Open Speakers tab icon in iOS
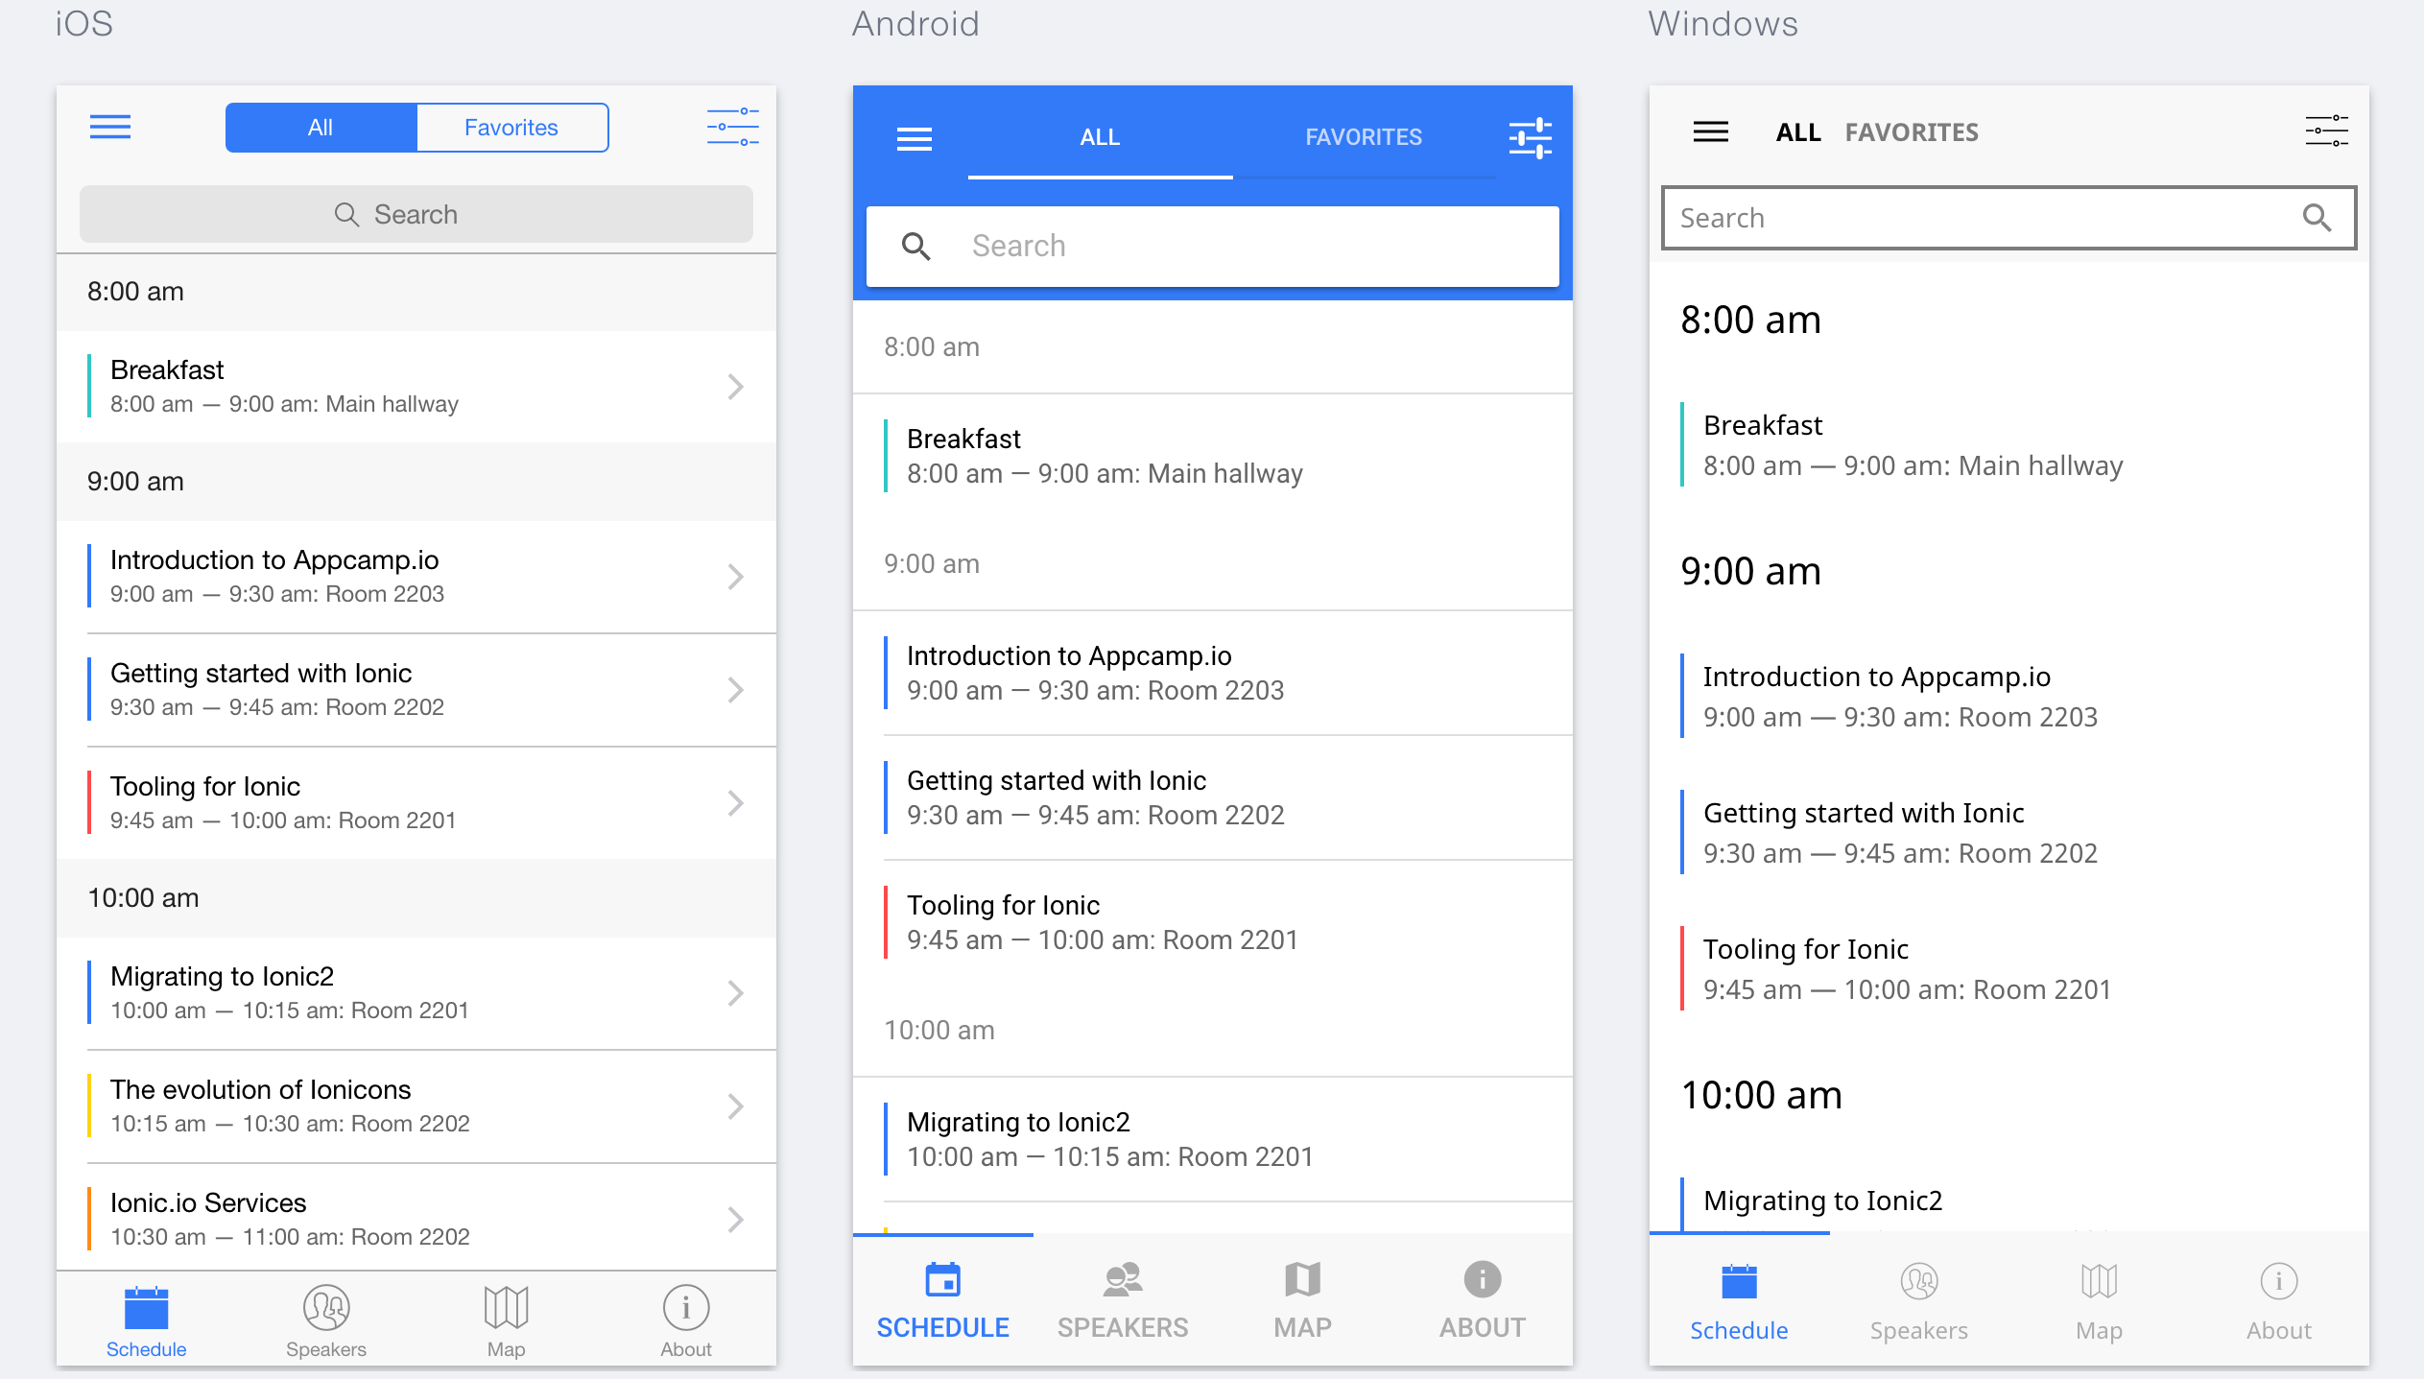The image size is (2424, 1379). pyautogui.click(x=326, y=1307)
